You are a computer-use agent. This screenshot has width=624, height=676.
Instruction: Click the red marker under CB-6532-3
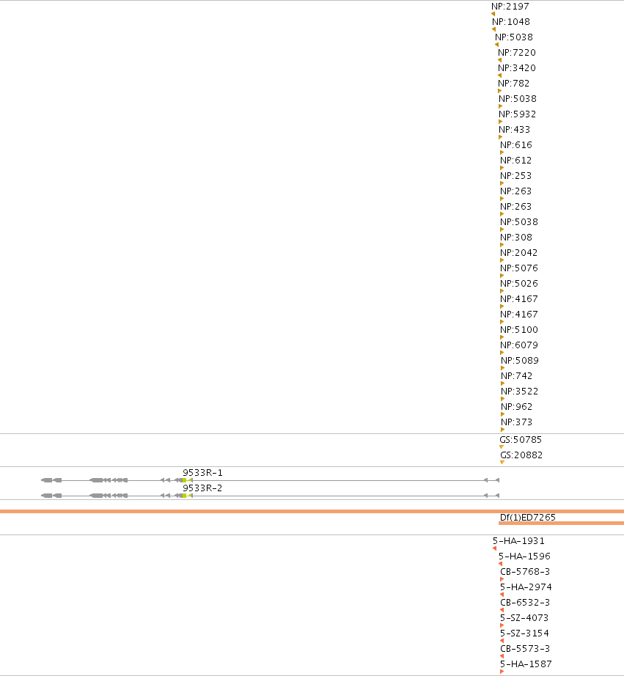(502, 610)
